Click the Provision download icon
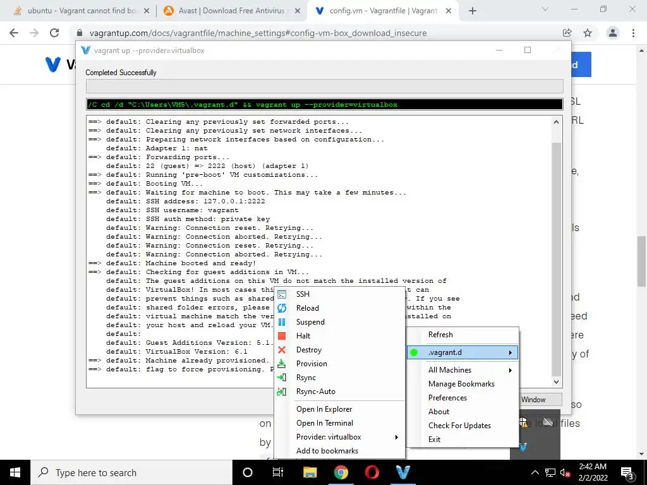 (281, 363)
